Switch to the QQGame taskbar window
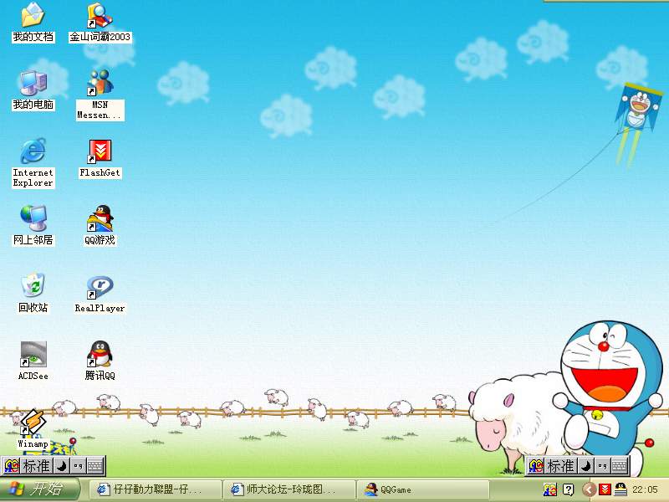The width and height of the screenshot is (669, 502). (421, 489)
